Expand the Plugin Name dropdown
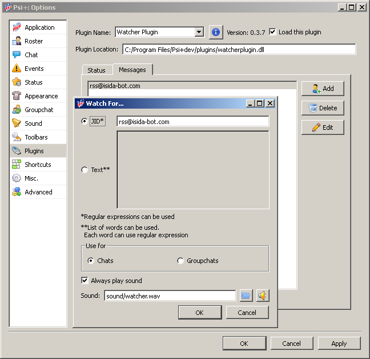The height and width of the screenshot is (359, 370). click(x=199, y=33)
